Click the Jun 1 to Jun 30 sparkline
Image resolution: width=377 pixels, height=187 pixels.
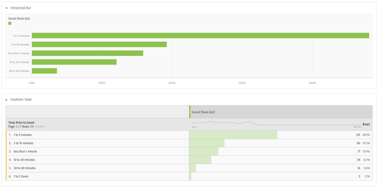[x=276, y=124]
